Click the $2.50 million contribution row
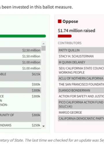Screen dimensions: 104x146 click(21, 50)
